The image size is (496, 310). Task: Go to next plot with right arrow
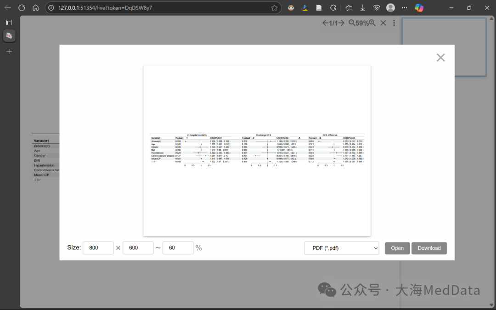coord(341,23)
